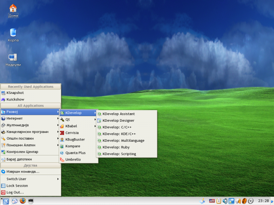Click the KDevelop Designer icon
Image resolution: width=274 pixels, height=205 pixels.
point(99,120)
